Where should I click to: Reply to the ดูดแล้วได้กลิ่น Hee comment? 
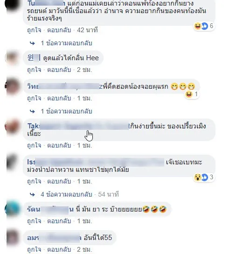coord(59,70)
